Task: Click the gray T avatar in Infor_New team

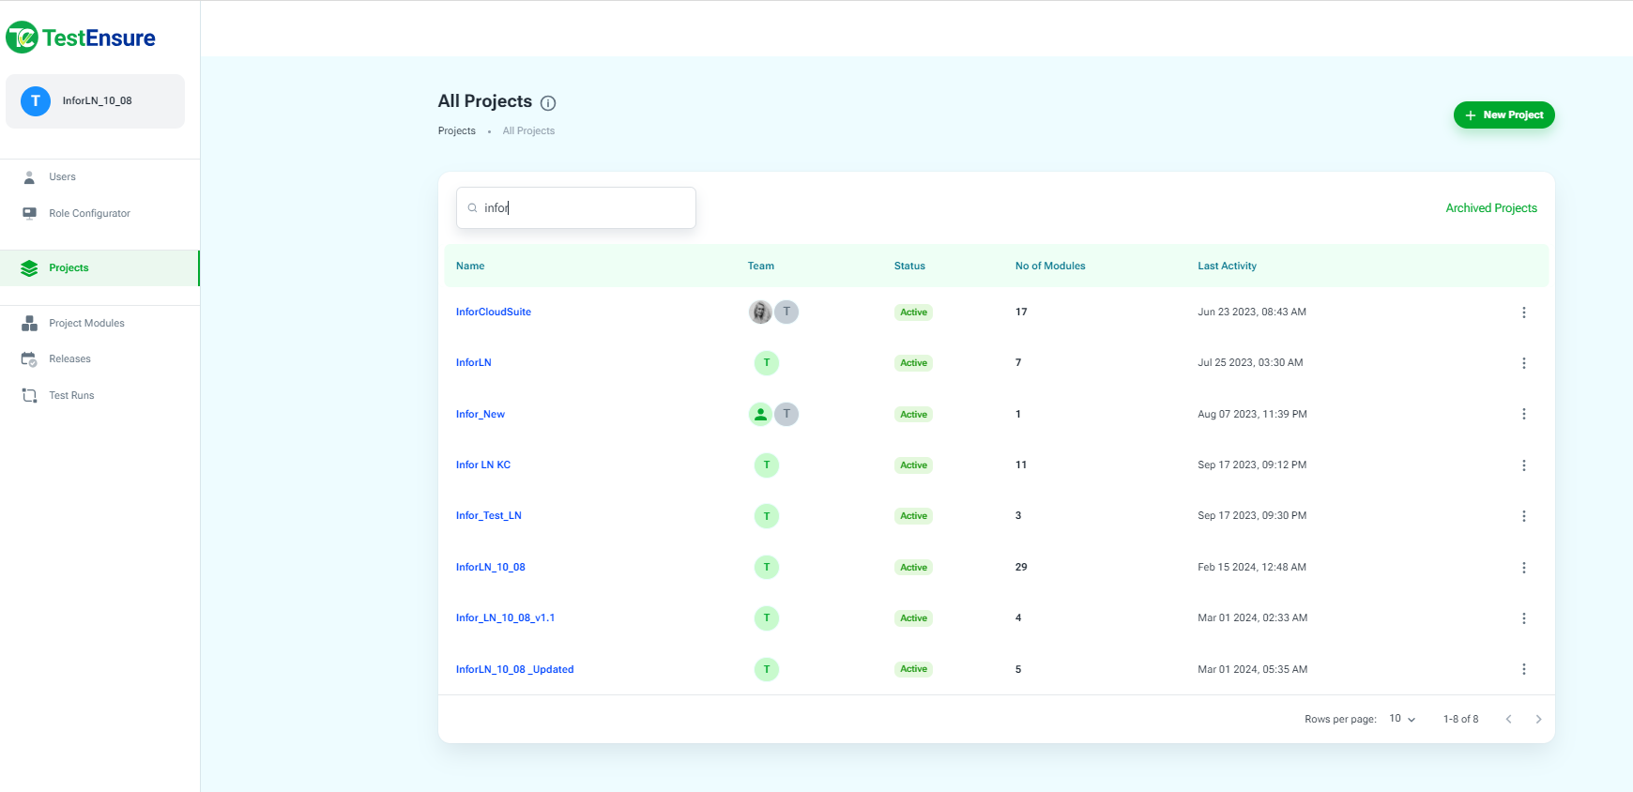Action: pos(786,414)
